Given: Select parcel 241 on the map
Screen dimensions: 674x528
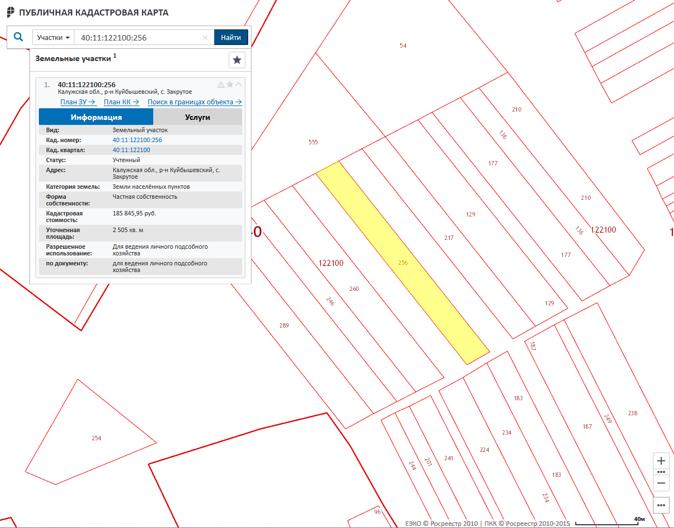Looking at the screenshot, I should coord(449,458).
